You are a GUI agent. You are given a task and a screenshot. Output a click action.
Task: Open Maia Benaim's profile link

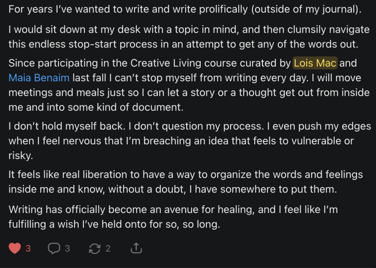click(39, 78)
